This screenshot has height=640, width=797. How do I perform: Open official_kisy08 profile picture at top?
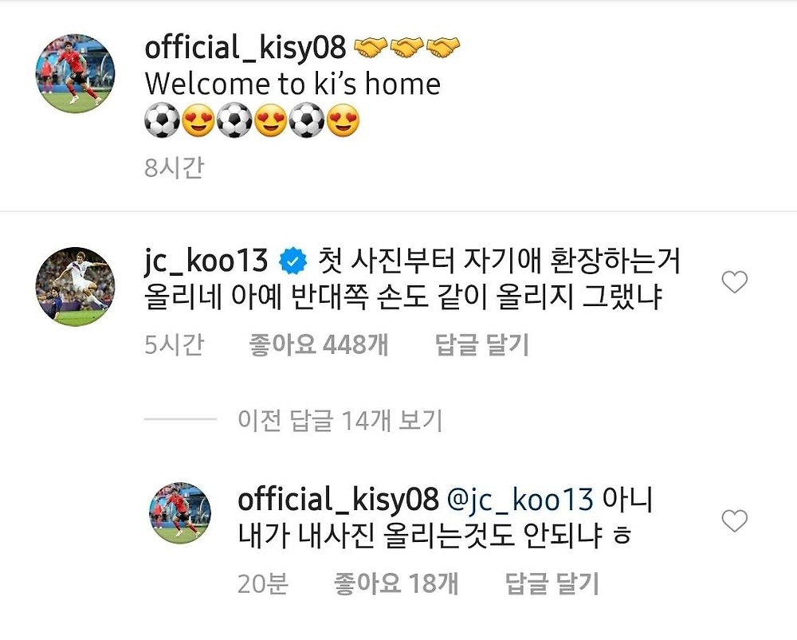(75, 73)
